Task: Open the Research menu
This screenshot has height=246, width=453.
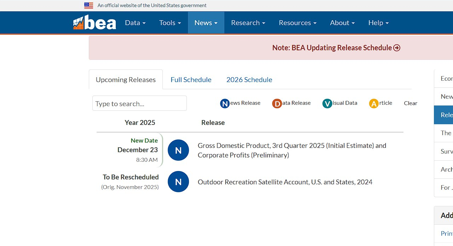Action: pos(248,22)
